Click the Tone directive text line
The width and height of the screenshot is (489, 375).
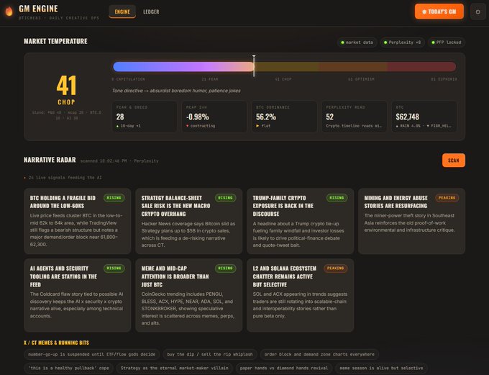176,91
